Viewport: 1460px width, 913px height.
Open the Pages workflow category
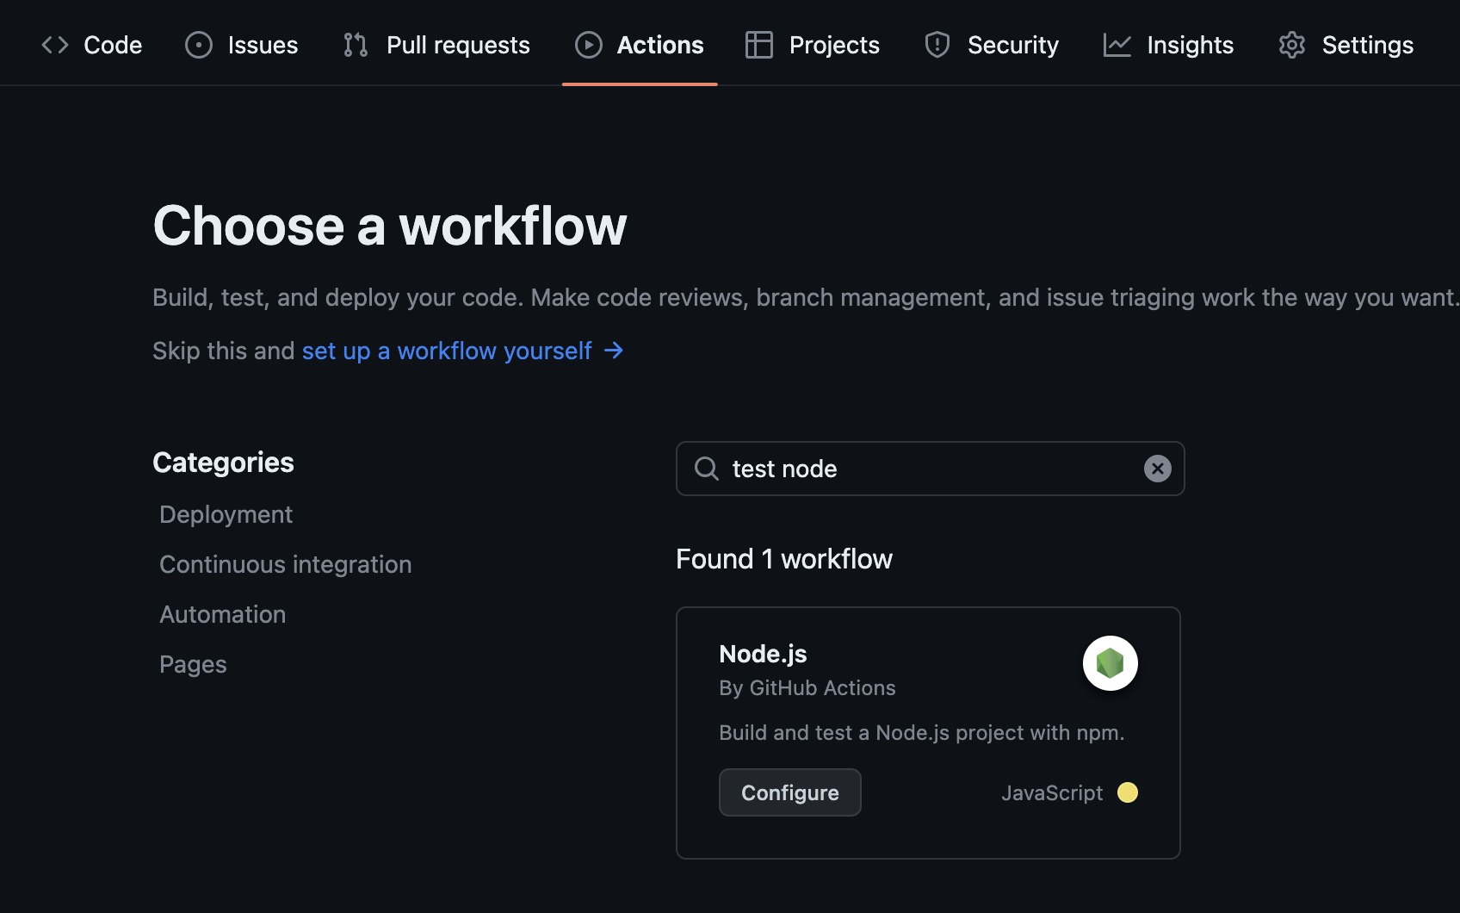193,664
